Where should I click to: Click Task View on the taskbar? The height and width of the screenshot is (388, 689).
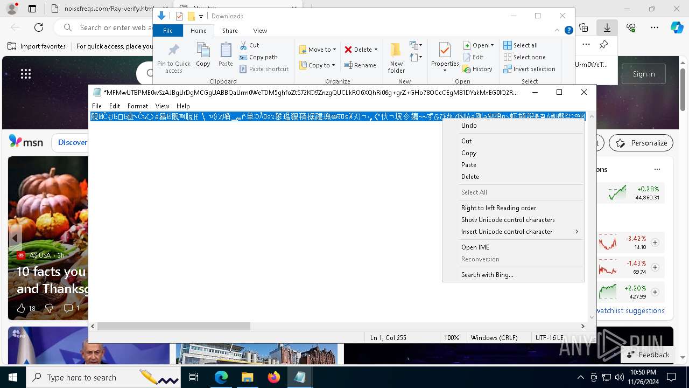coord(194,377)
